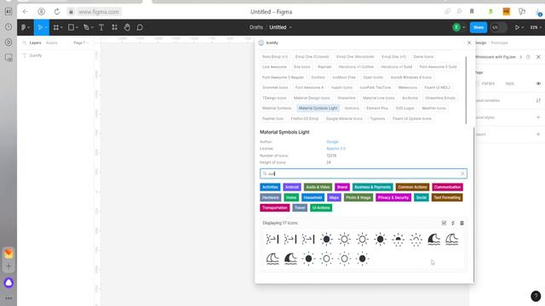Open the Google author link
The width and height of the screenshot is (545, 306).
pyautogui.click(x=332, y=142)
